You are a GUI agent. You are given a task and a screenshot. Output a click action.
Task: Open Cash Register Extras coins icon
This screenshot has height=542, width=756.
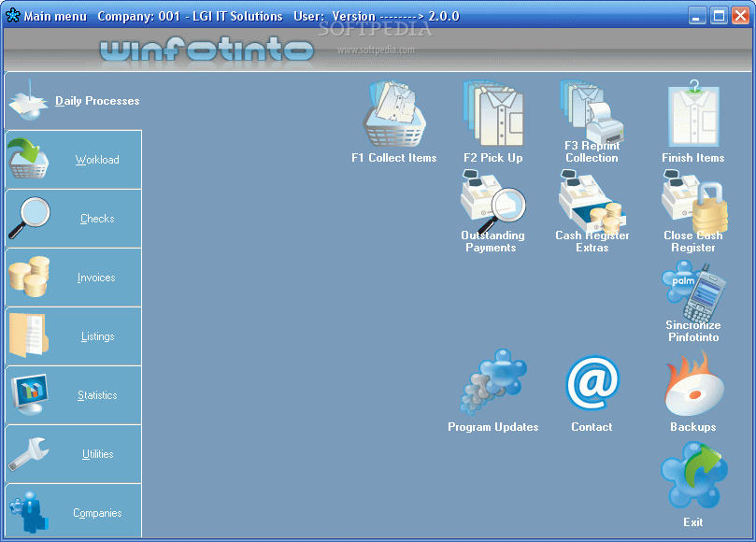[x=592, y=202]
